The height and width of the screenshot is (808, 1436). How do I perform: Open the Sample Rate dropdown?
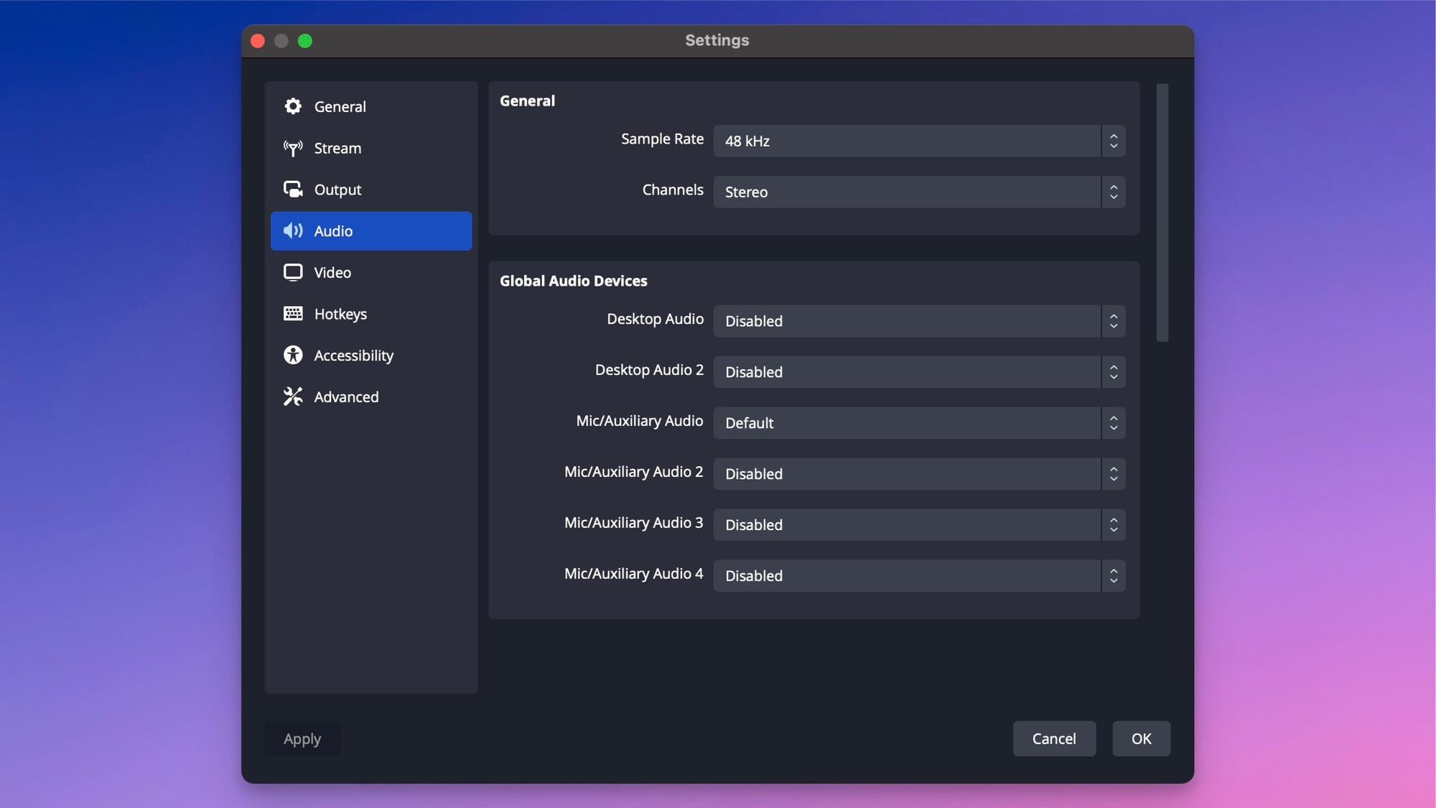pyautogui.click(x=918, y=141)
